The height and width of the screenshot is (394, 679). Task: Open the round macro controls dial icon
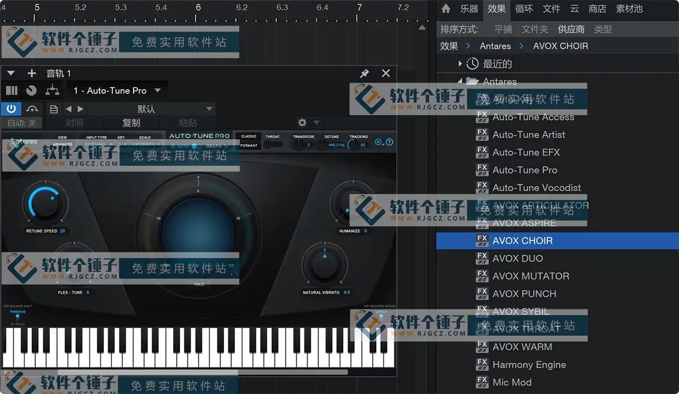[x=32, y=90]
